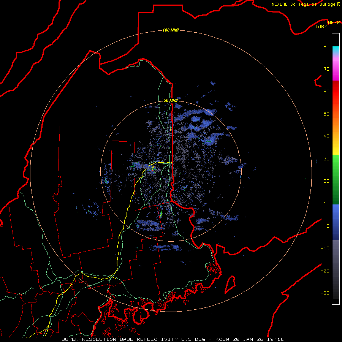The width and height of the screenshot is (342, 342).
Task: Click the 100 NMI range ring label
Action: tap(171, 30)
